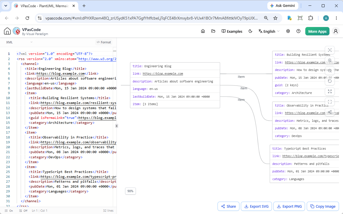Click the document extension icon in toolbar
The width and height of the screenshot is (343, 214).
coord(289,18)
